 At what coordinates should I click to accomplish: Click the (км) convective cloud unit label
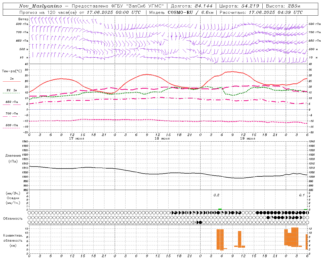13,245
